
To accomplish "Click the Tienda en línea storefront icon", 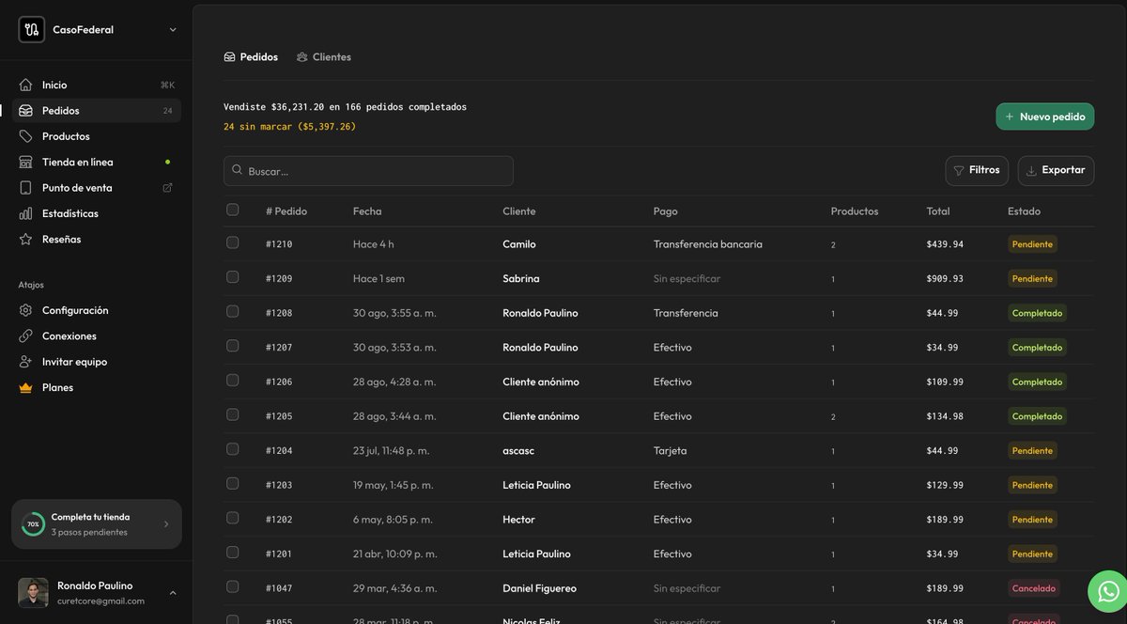I will (x=25, y=162).
